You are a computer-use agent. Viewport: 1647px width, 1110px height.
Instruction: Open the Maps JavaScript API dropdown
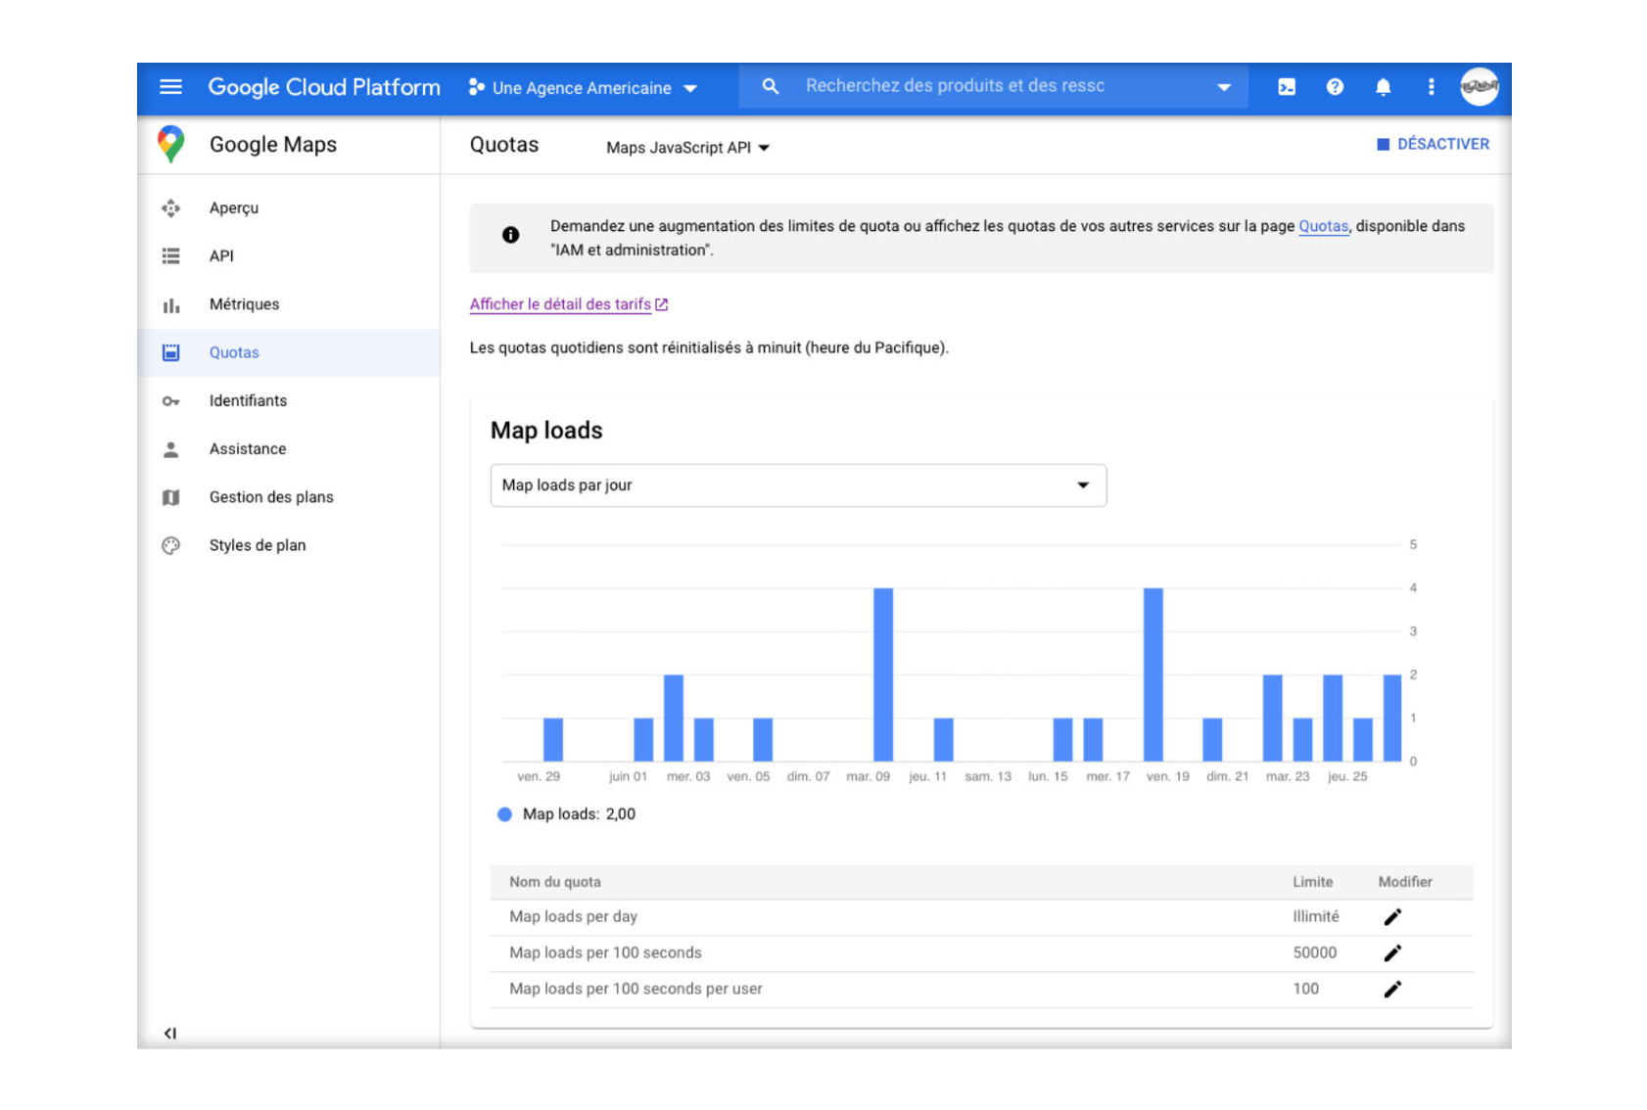[687, 148]
